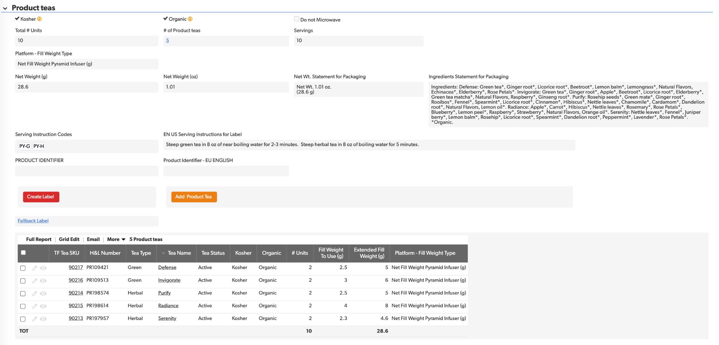Screen dimensions: 719x345
Task: Sort by Extended Fill Weight (g) column
Action: click(369, 253)
